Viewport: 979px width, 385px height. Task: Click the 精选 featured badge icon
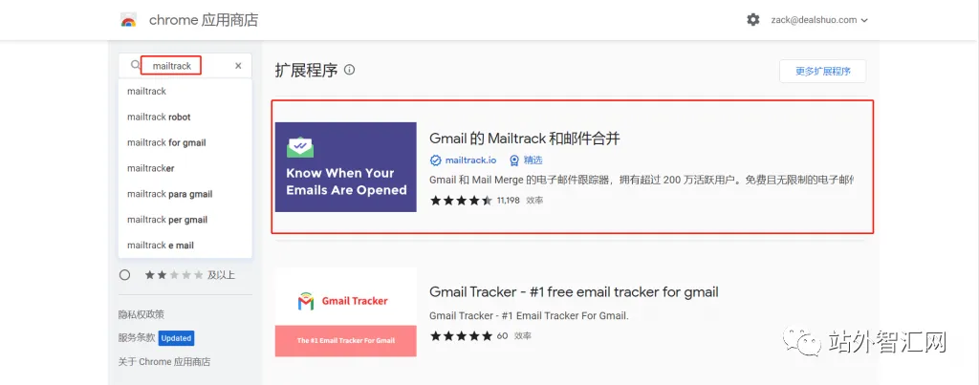(x=513, y=160)
